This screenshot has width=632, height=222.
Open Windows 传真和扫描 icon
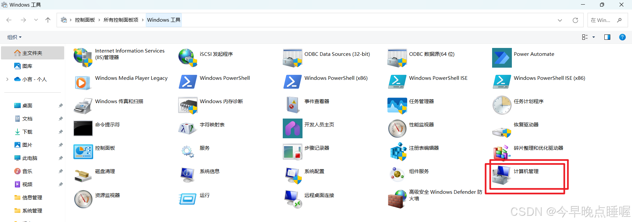click(x=83, y=105)
